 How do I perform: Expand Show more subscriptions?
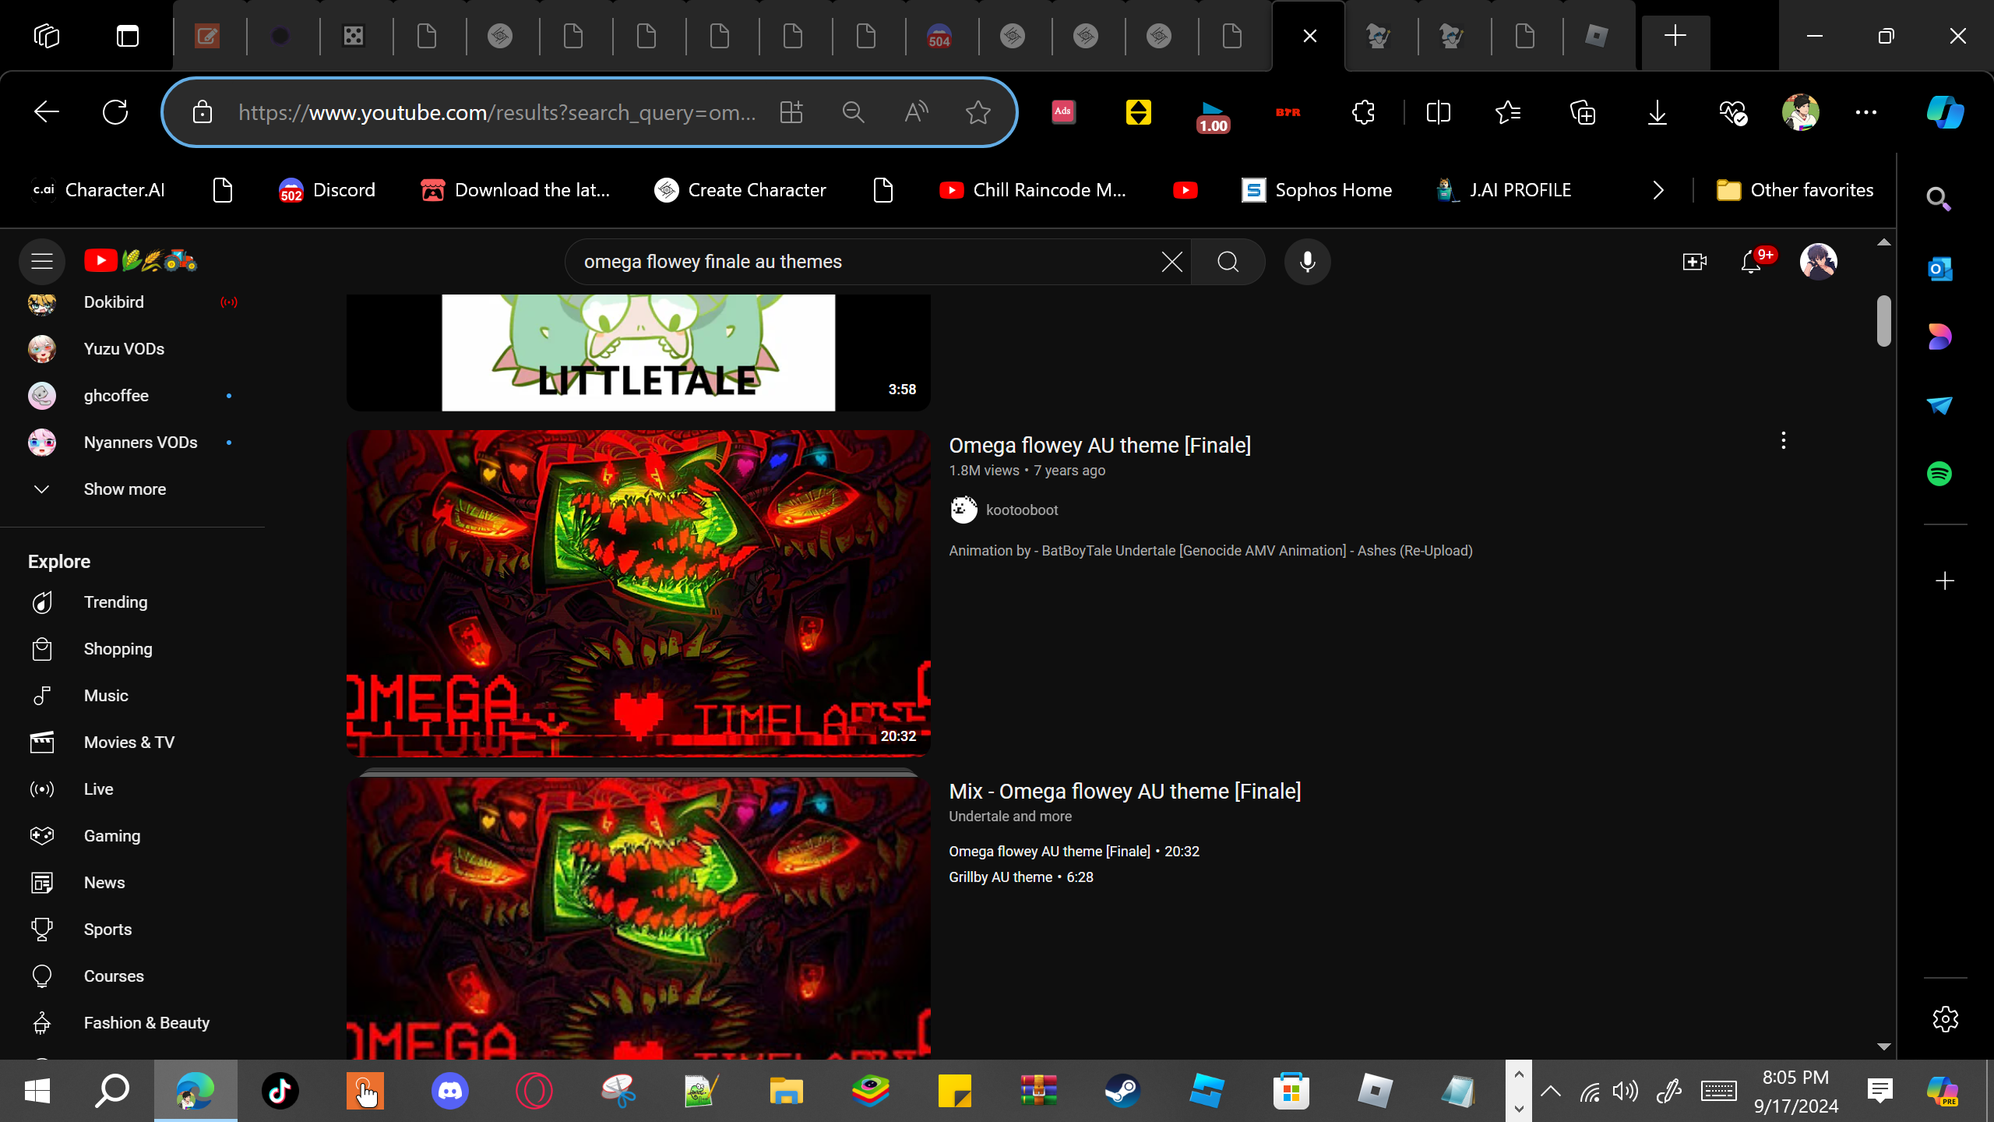click(125, 489)
